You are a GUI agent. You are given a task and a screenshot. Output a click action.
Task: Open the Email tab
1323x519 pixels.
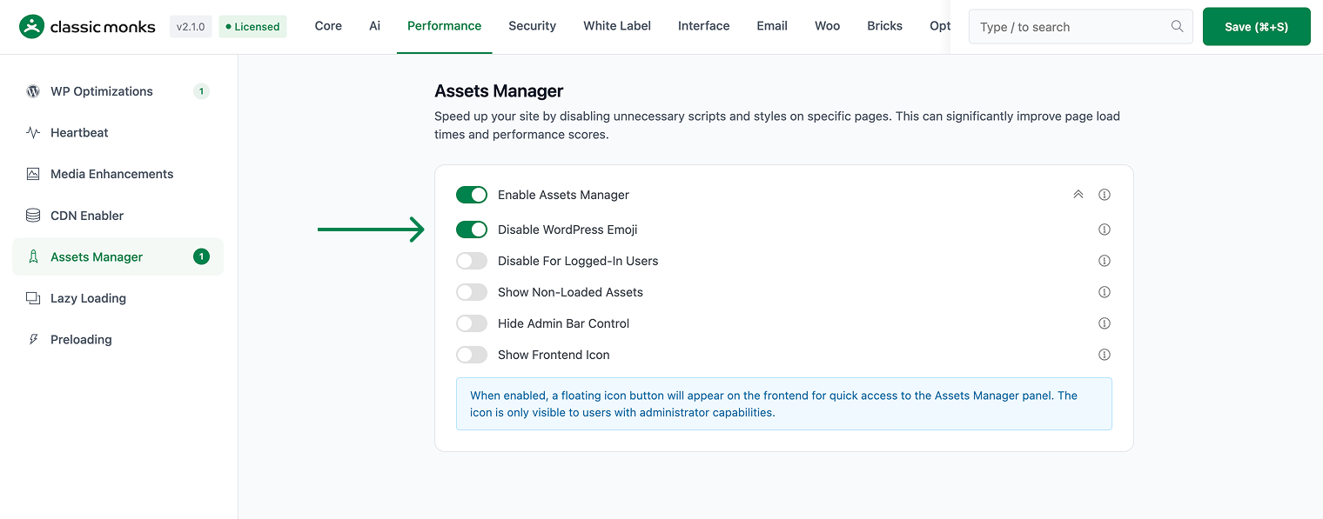click(x=772, y=26)
